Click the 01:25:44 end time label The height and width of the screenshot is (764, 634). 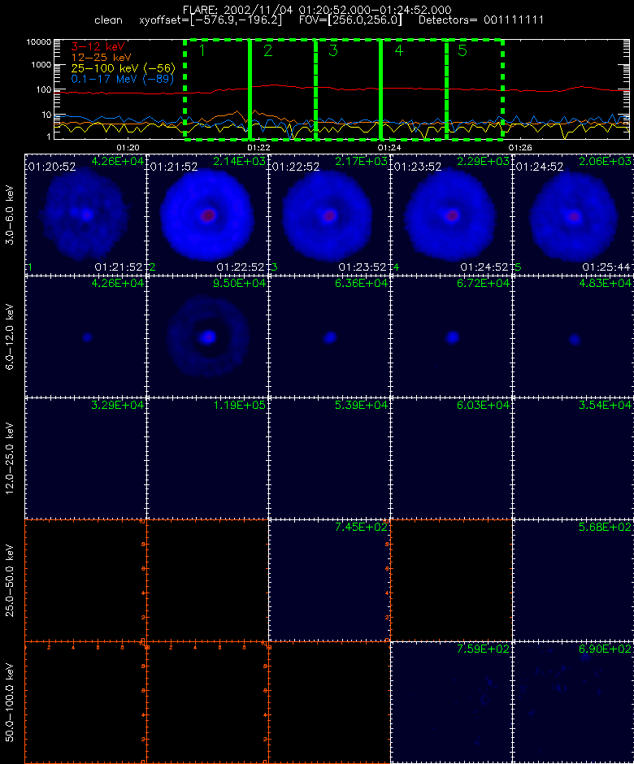click(x=606, y=267)
